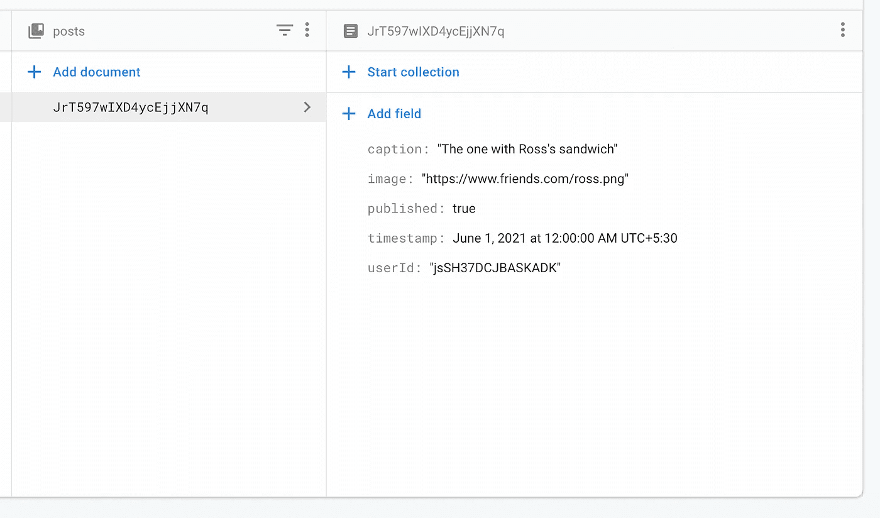Click the Start collection link
The image size is (880, 518).
click(413, 72)
